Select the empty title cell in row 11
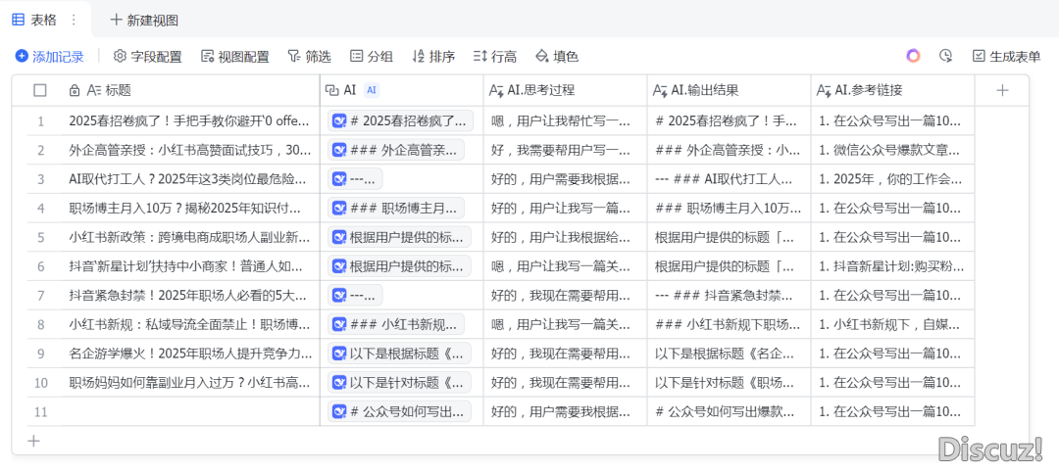The height and width of the screenshot is (473, 1059). pyautogui.click(x=191, y=411)
